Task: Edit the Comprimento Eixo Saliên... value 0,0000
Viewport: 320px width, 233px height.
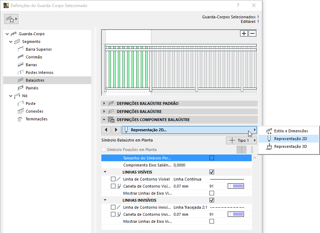Action: tap(180, 165)
